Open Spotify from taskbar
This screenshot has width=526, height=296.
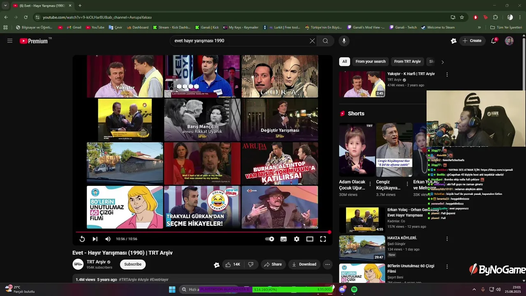(354, 289)
